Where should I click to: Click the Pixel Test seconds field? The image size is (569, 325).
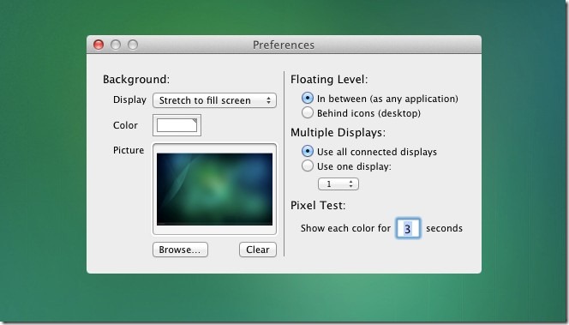(x=408, y=228)
